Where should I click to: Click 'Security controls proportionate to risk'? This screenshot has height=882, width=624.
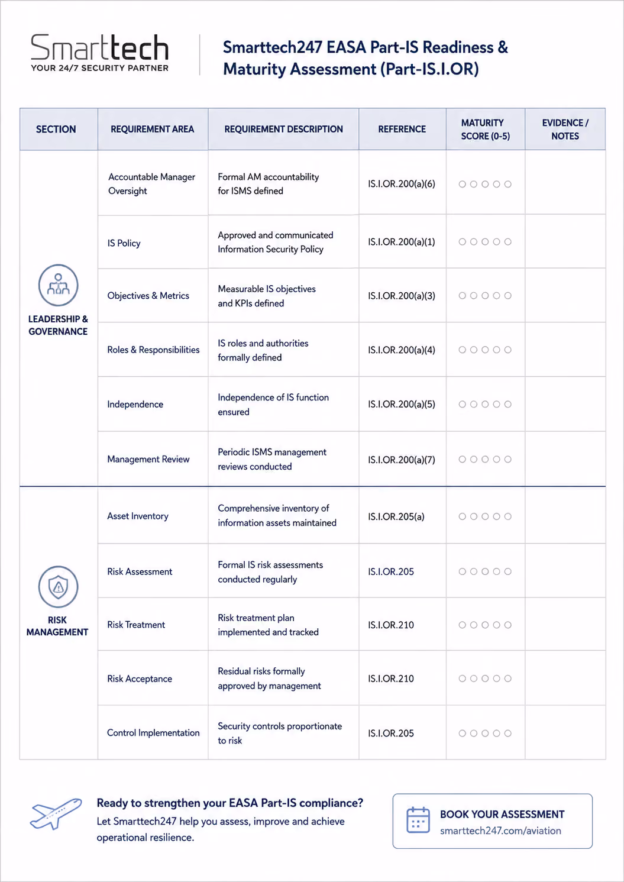280,733
